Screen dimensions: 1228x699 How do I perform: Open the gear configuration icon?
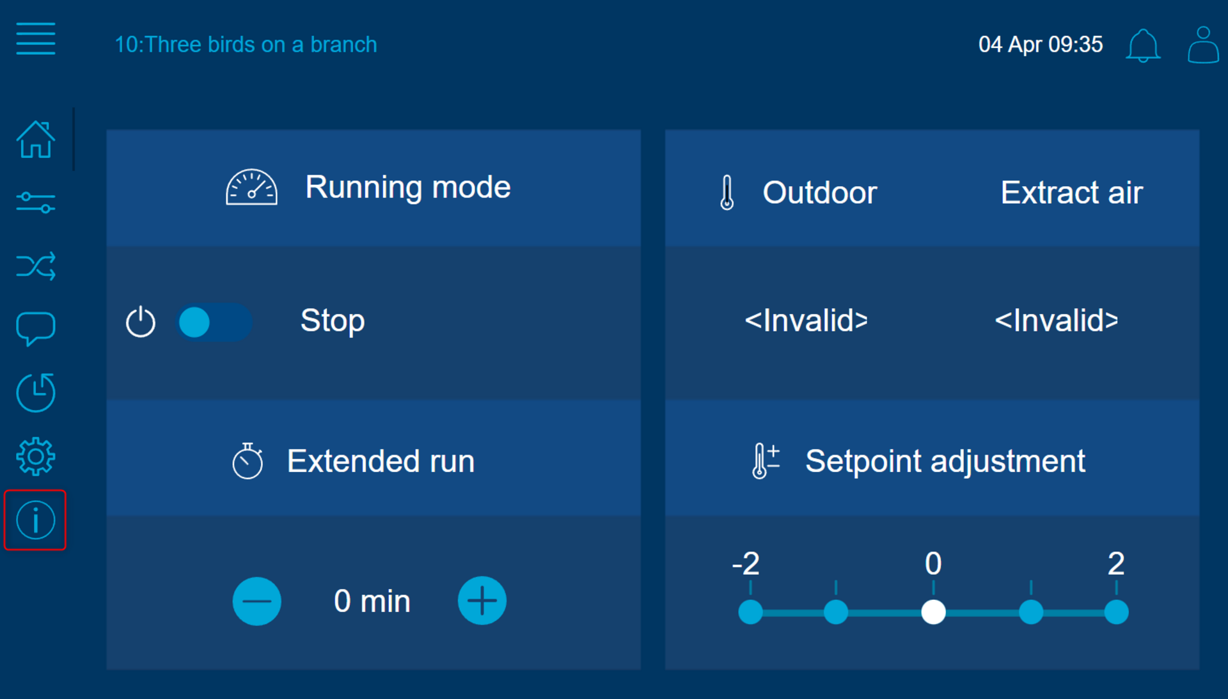[36, 457]
